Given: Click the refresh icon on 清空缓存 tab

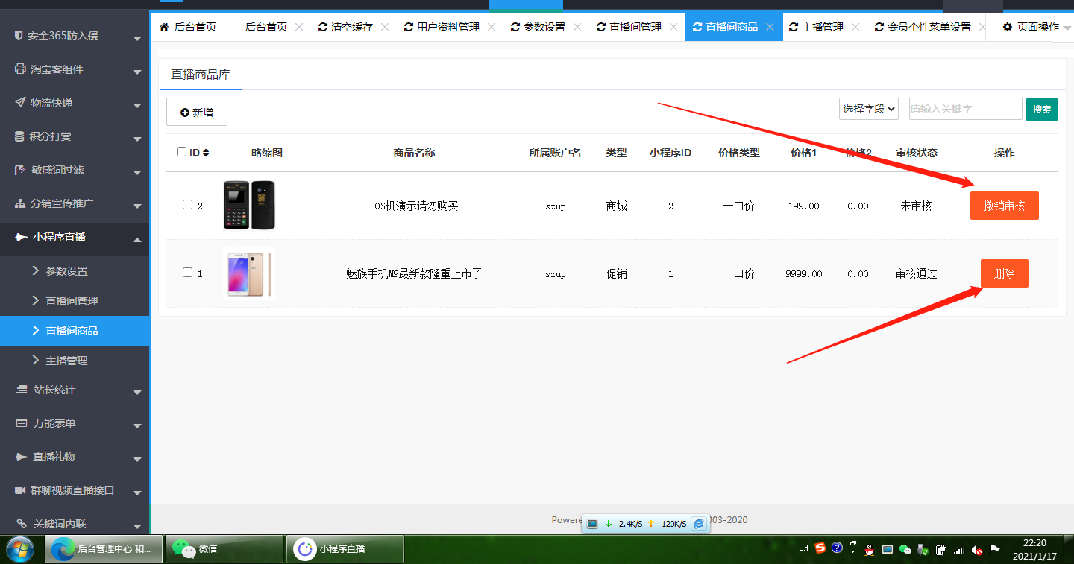Looking at the screenshot, I should click(322, 27).
